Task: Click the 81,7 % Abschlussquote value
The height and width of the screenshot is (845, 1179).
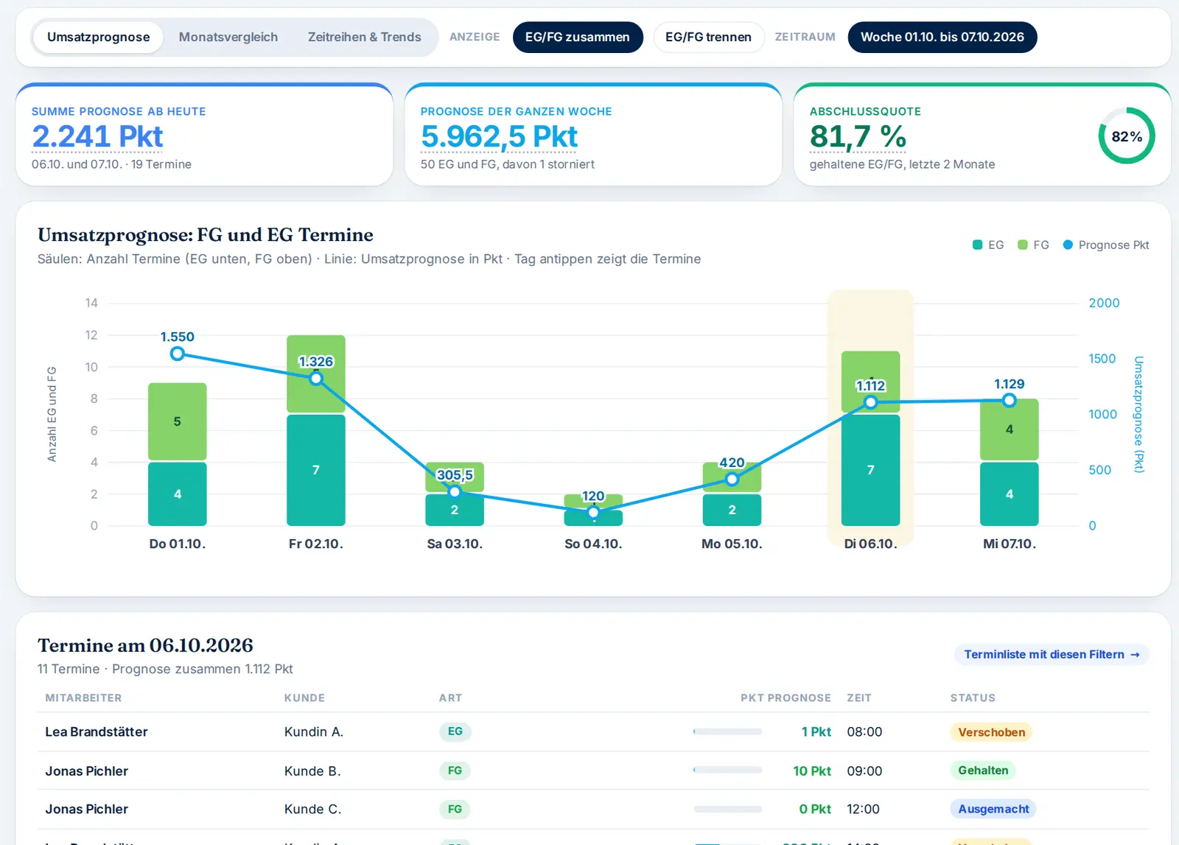Action: 858,136
